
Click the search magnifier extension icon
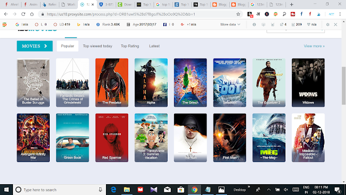tap(284, 14)
